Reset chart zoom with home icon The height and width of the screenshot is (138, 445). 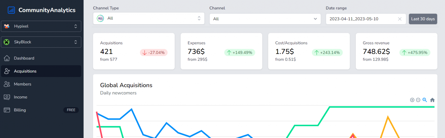coord(432,100)
